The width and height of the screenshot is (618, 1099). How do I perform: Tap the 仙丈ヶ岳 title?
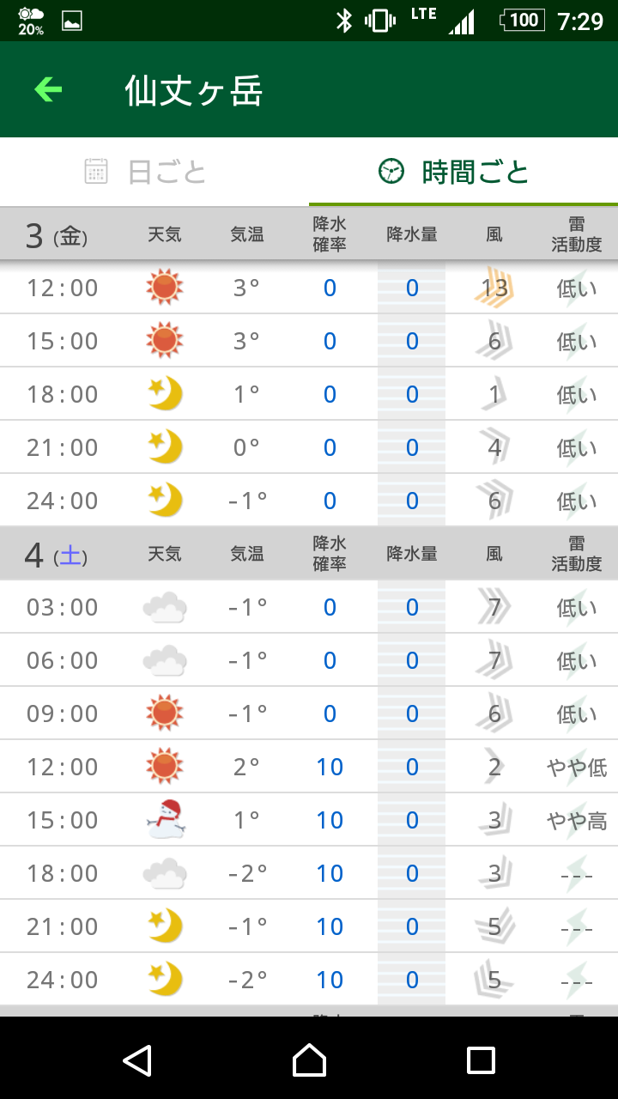pos(194,90)
